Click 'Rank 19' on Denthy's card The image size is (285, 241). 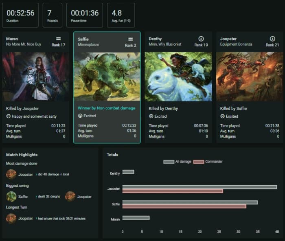coord(201,45)
